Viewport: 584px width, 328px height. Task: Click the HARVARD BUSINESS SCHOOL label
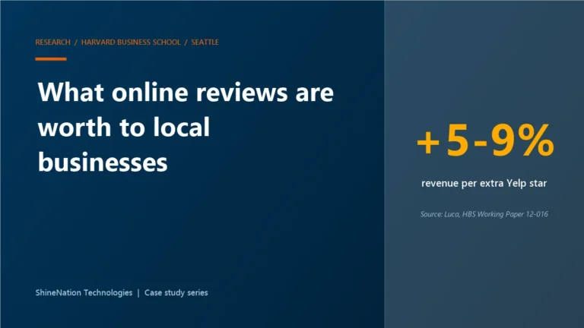point(131,42)
